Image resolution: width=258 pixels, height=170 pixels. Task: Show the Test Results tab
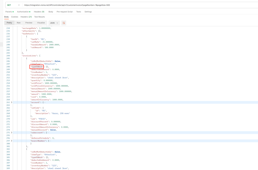pos(40,17)
